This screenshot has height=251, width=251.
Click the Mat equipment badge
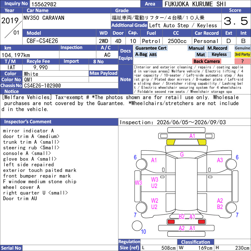tap(200, 55)
